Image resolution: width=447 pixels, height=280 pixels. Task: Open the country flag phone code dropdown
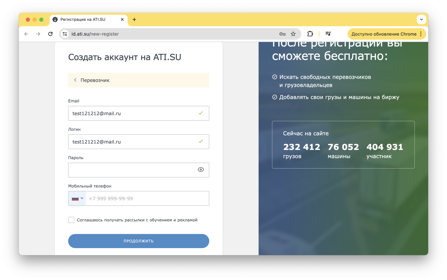click(77, 199)
